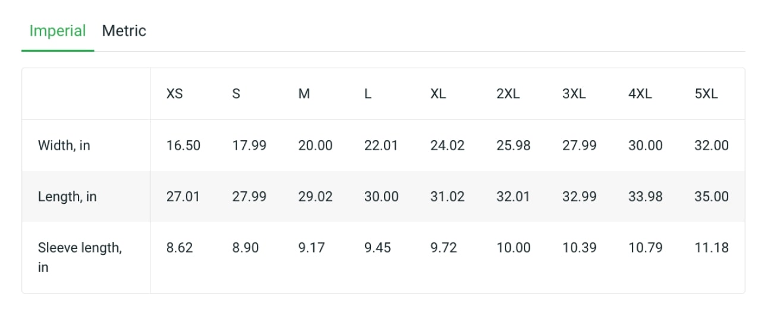This screenshot has width=761, height=325.
Task: Click the M width value 20.00
Action: [315, 146]
